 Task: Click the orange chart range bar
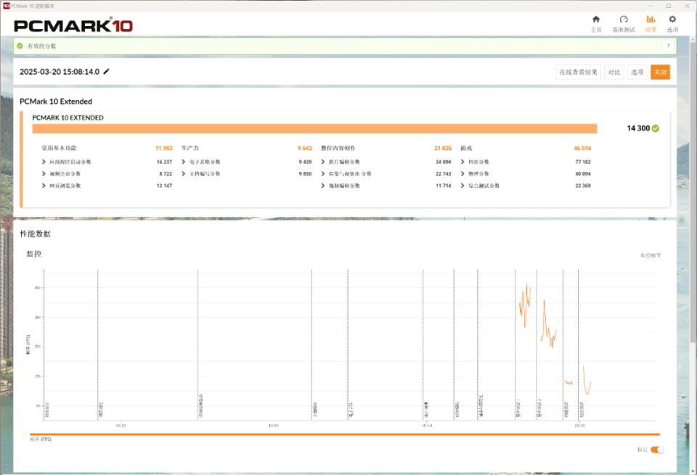pos(345,434)
